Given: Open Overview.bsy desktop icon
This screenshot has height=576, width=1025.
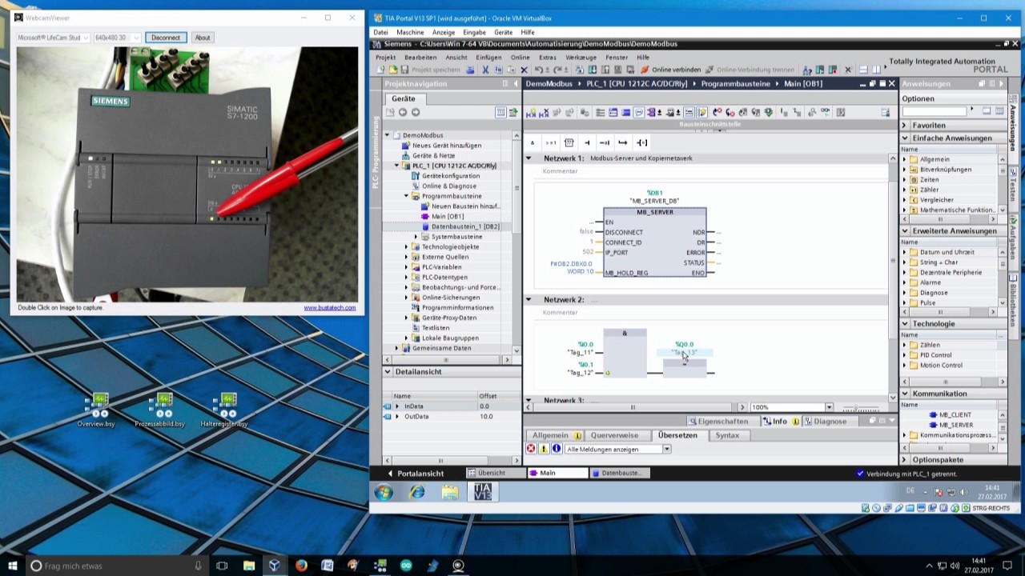Looking at the screenshot, I should (x=95, y=410).
